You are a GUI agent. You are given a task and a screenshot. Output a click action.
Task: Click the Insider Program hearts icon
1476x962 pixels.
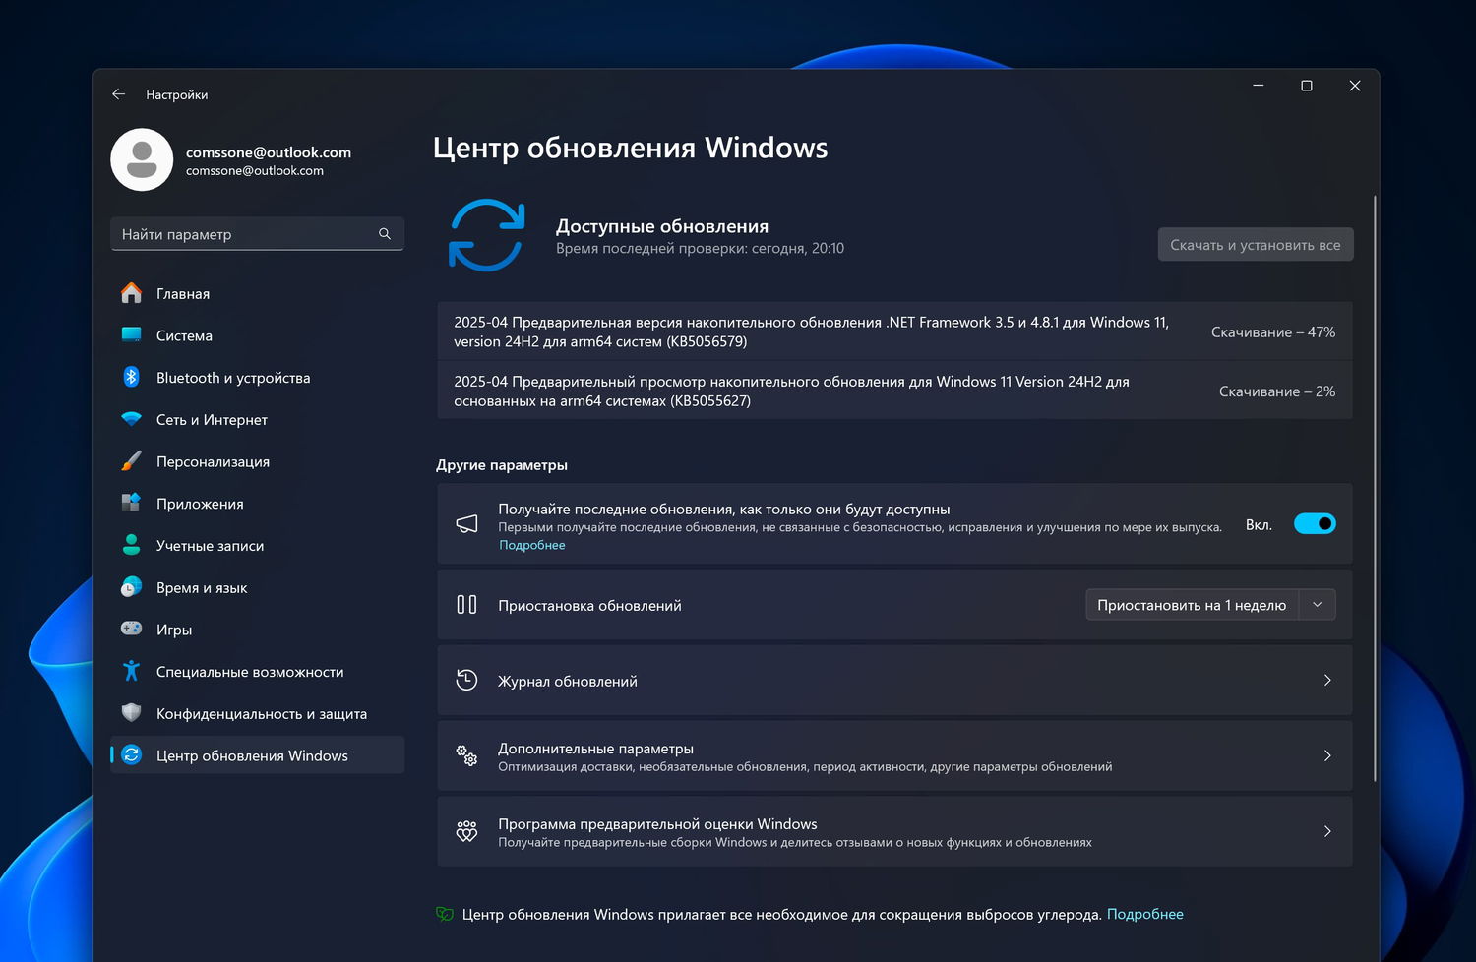467,831
